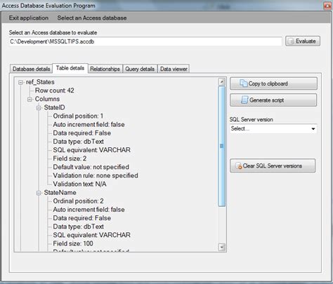333x284 pixels.
Task: Click the Copy to clipboard button
Action: pyautogui.click(x=273, y=83)
